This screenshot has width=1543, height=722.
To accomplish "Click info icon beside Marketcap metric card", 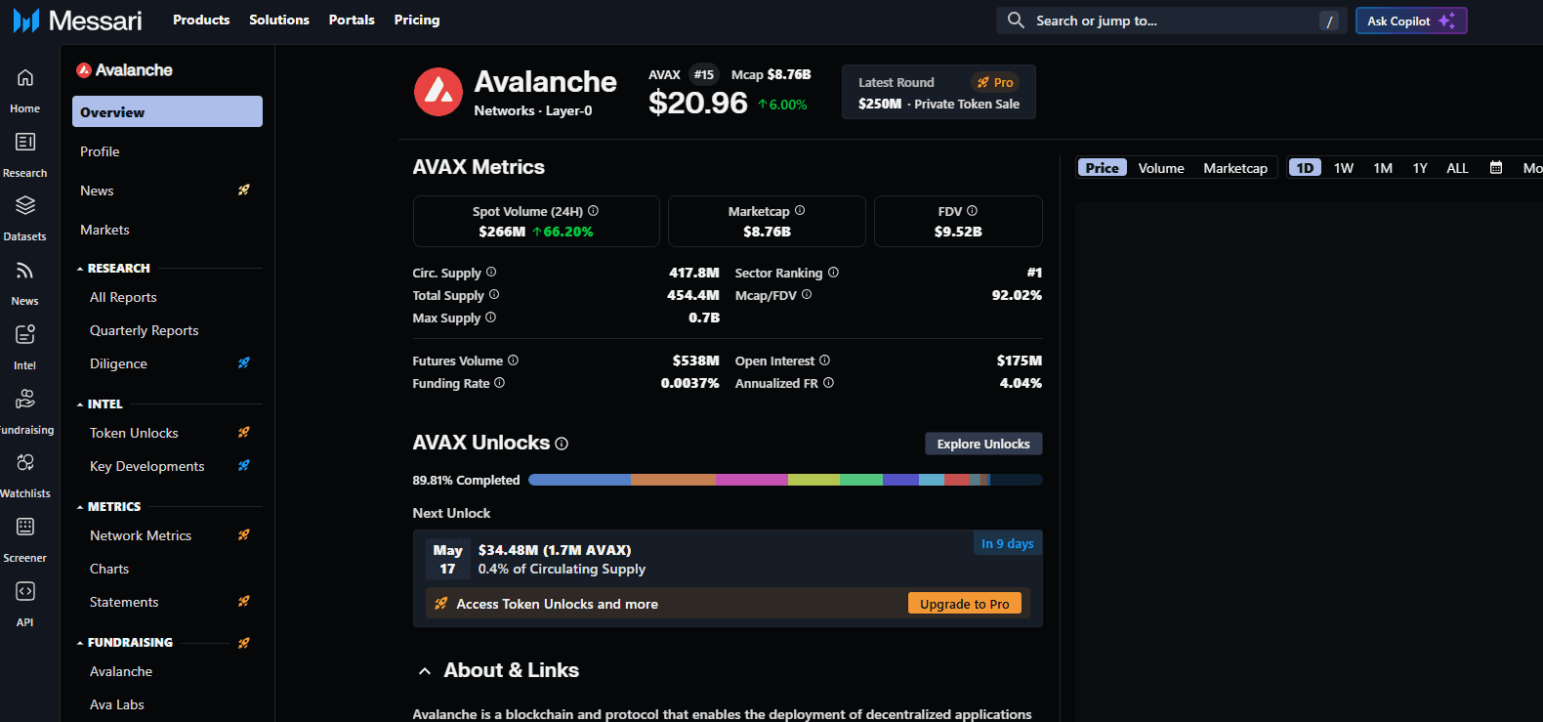I will pyautogui.click(x=800, y=211).
